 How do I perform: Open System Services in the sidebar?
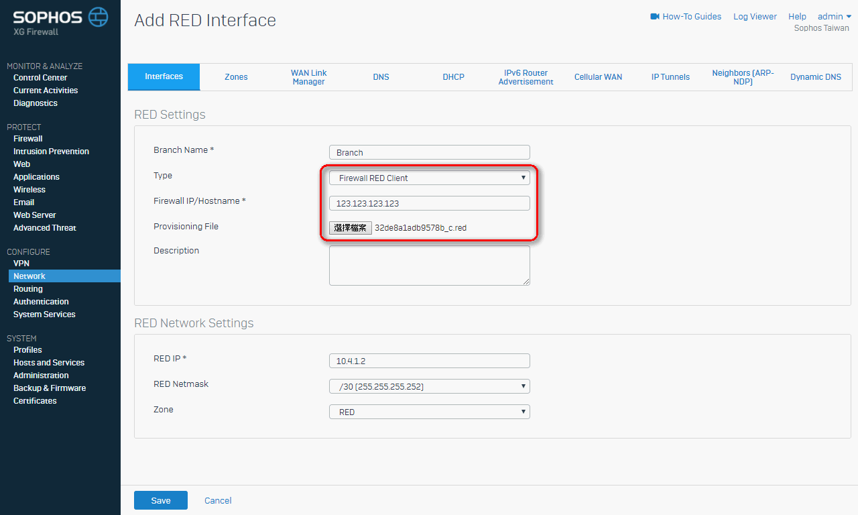coord(44,314)
